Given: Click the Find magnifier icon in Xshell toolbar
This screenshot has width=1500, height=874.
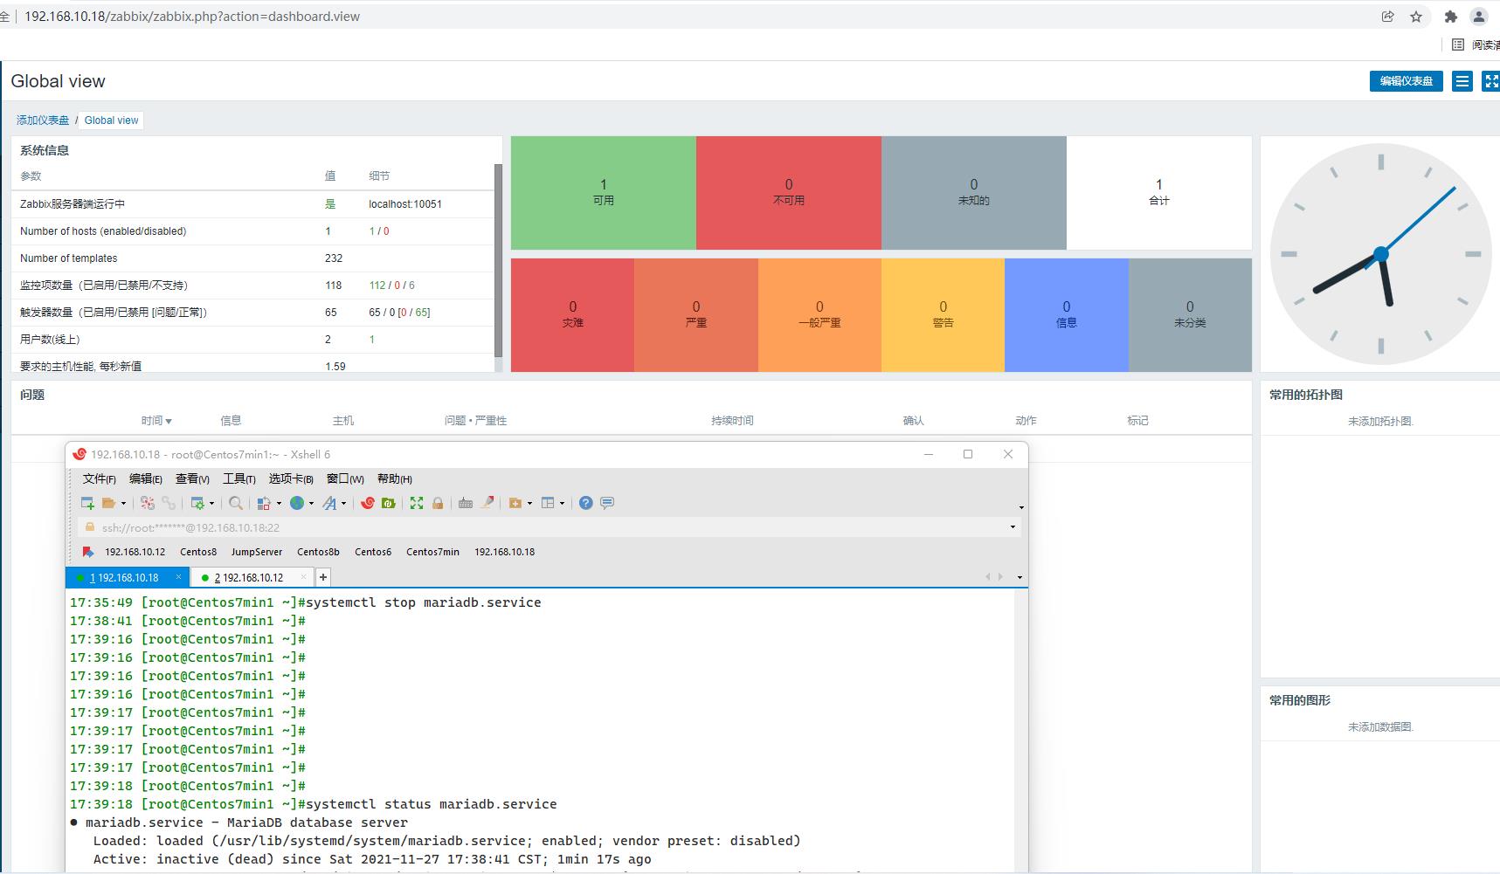Looking at the screenshot, I should pos(236,503).
